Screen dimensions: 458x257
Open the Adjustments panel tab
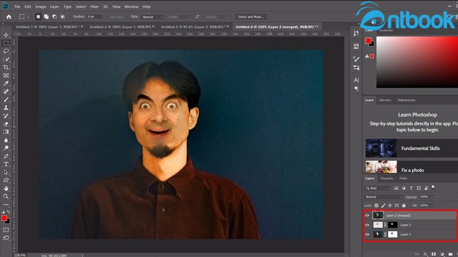pos(406,100)
